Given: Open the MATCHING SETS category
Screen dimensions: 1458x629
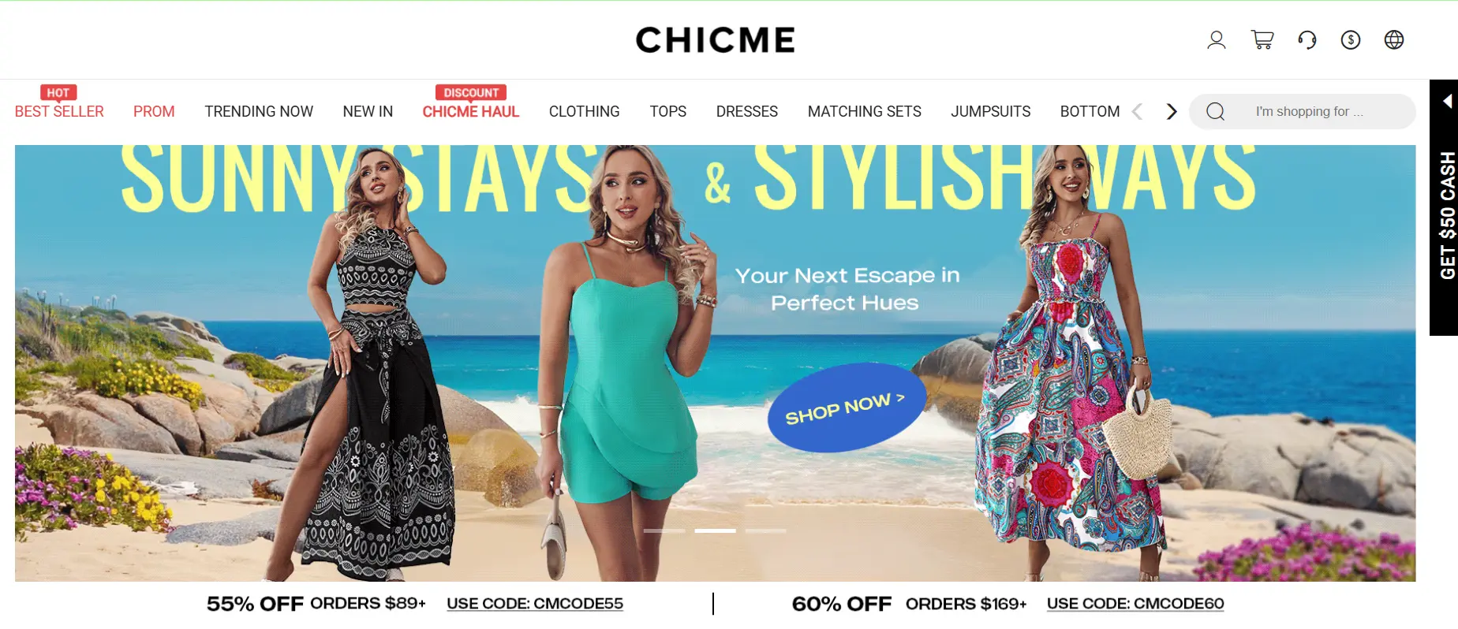Looking at the screenshot, I should click(865, 112).
